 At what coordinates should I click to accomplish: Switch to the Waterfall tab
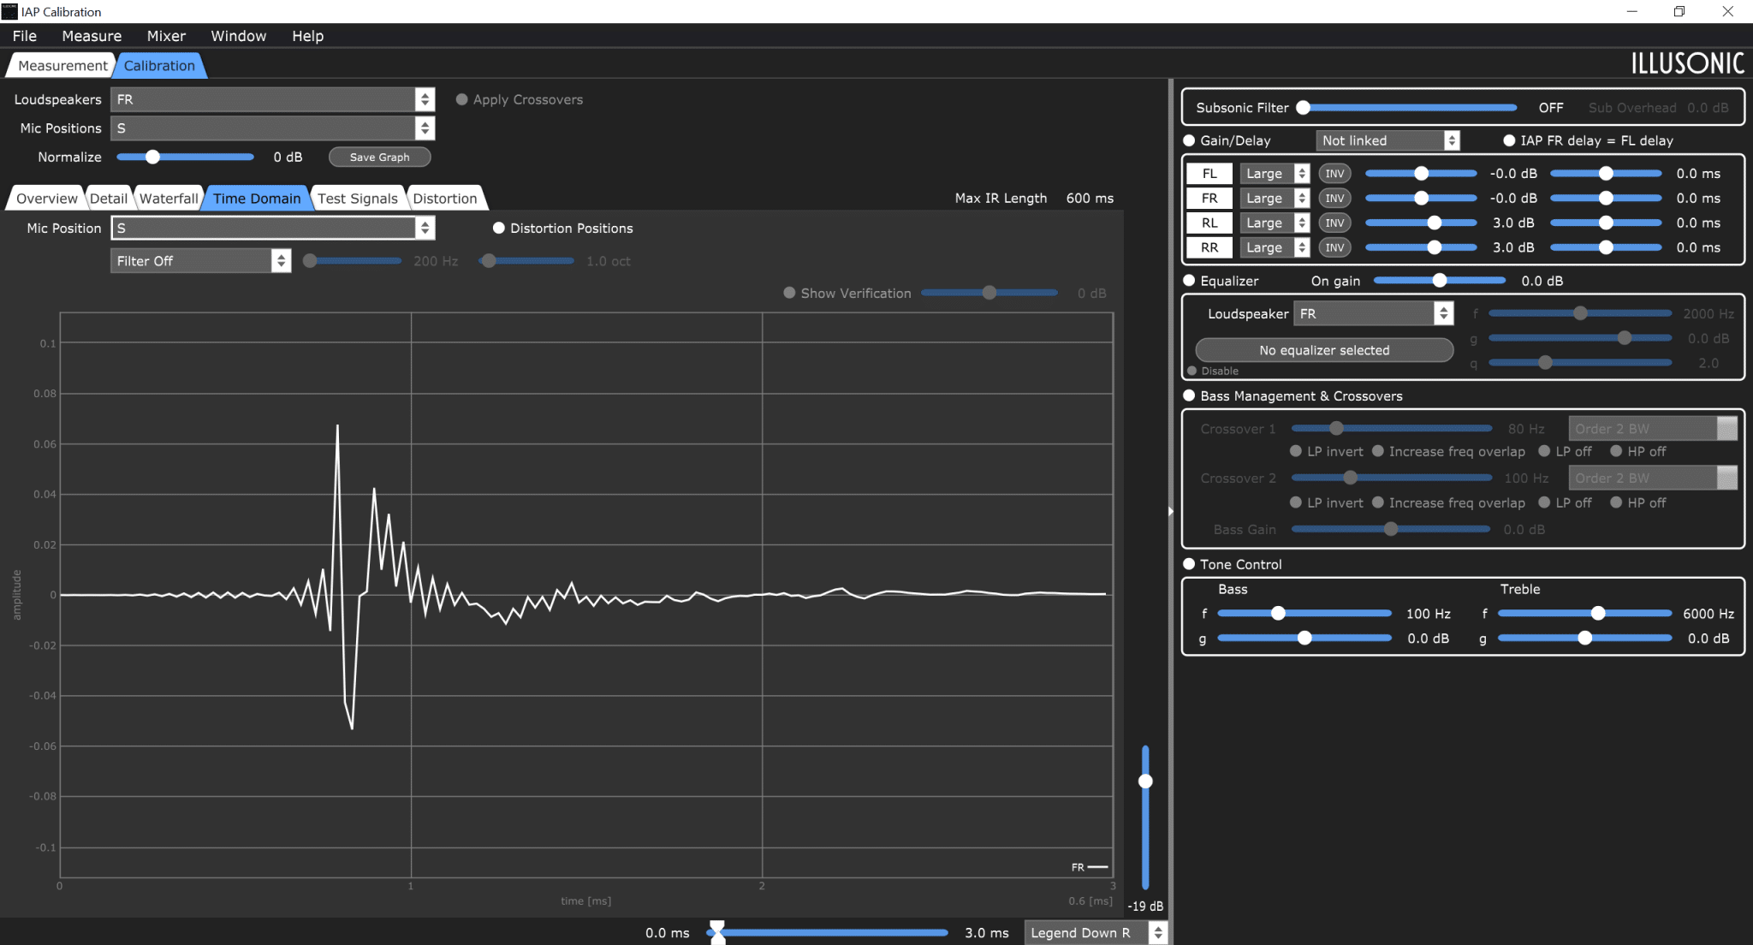point(169,199)
